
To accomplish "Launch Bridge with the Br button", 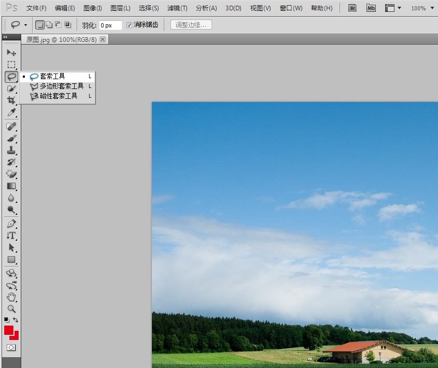I will (352, 8).
